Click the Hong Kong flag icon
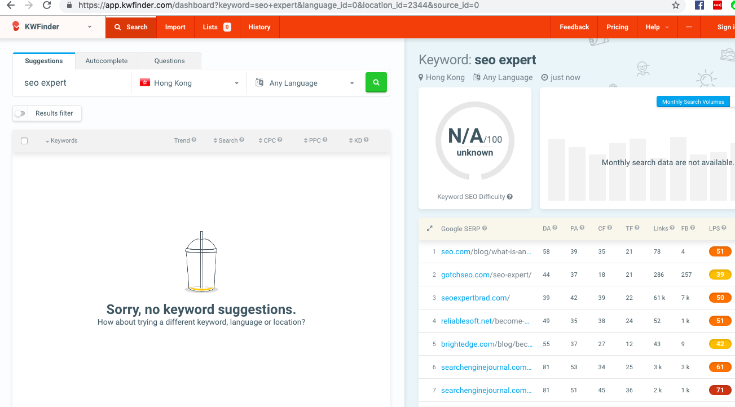The width and height of the screenshot is (735, 407). [x=145, y=82]
